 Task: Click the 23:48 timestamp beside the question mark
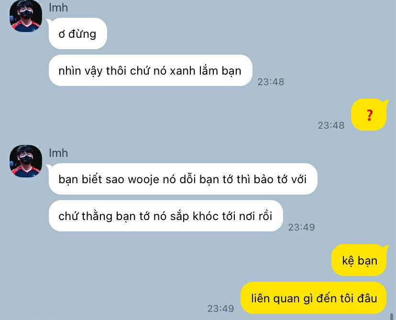click(x=331, y=125)
